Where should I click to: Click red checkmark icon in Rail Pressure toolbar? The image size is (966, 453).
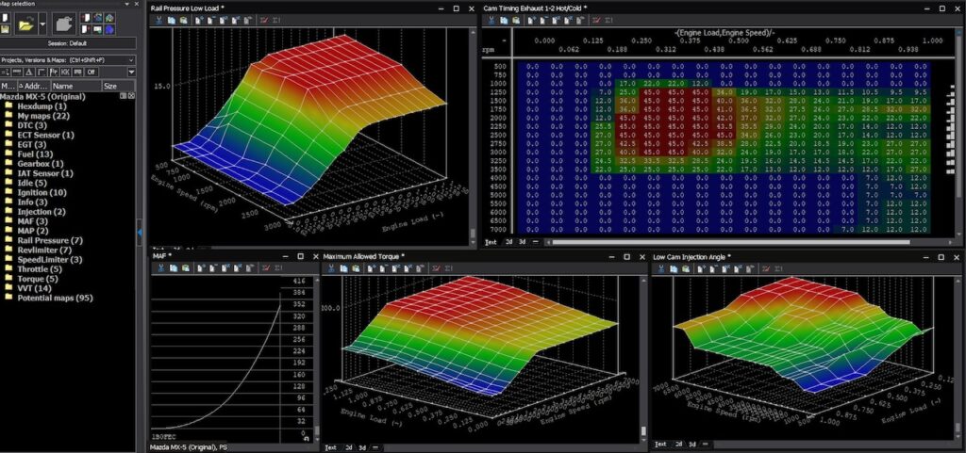click(264, 20)
